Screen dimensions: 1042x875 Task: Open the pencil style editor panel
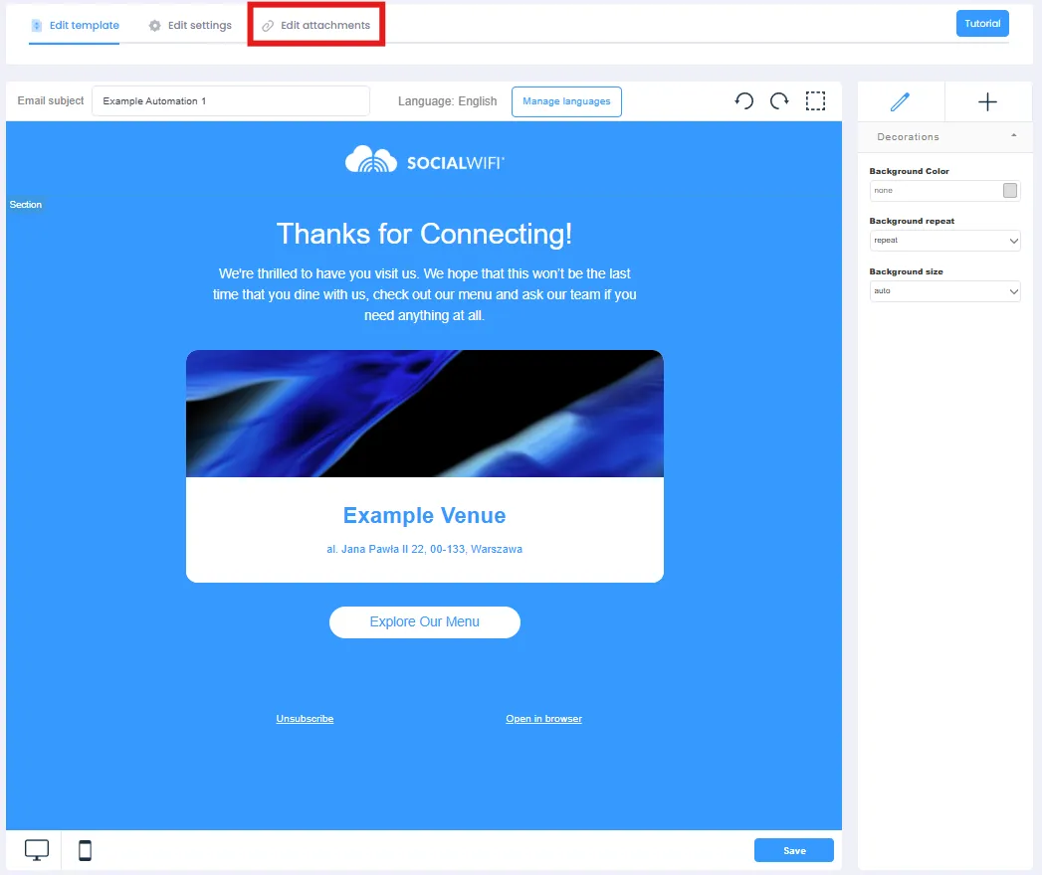pyautogui.click(x=901, y=101)
